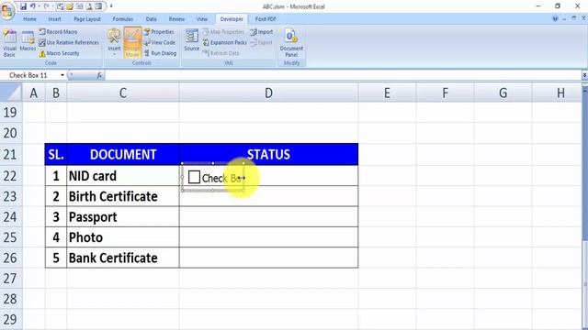Select column E header
Image resolution: width=588 pixels, height=330 pixels.
[x=387, y=93]
